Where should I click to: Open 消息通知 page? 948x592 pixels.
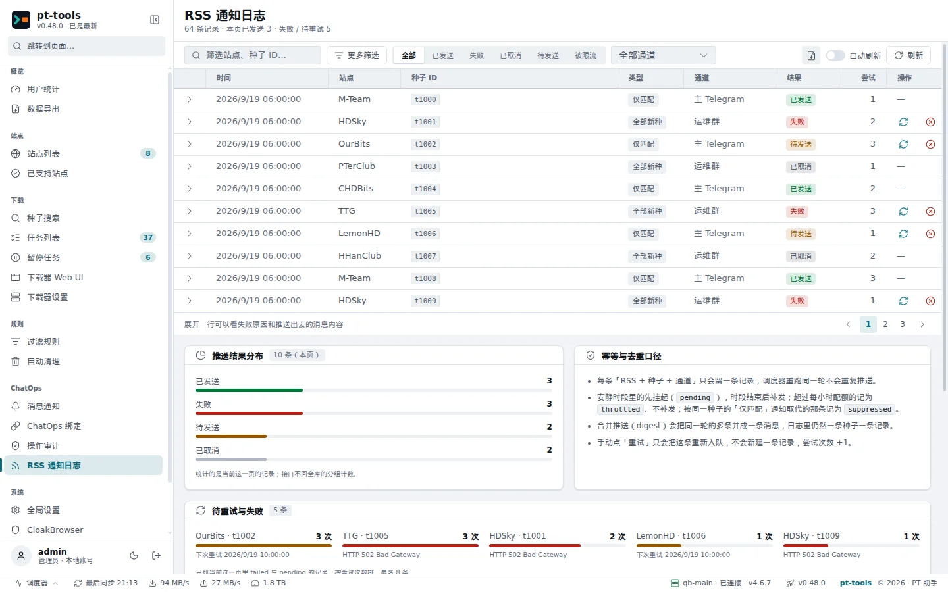pos(83,407)
